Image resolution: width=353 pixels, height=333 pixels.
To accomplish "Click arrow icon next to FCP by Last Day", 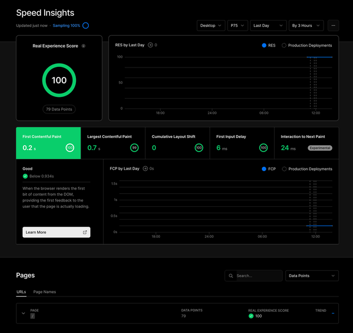I will pos(145,169).
